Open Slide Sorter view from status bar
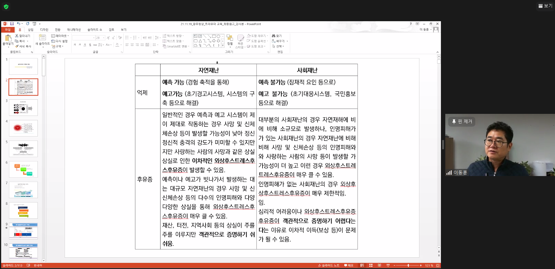The height and width of the screenshot is (269, 555). (x=371, y=266)
